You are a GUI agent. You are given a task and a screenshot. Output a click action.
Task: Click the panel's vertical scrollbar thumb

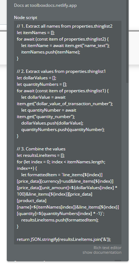tap(127, 42)
